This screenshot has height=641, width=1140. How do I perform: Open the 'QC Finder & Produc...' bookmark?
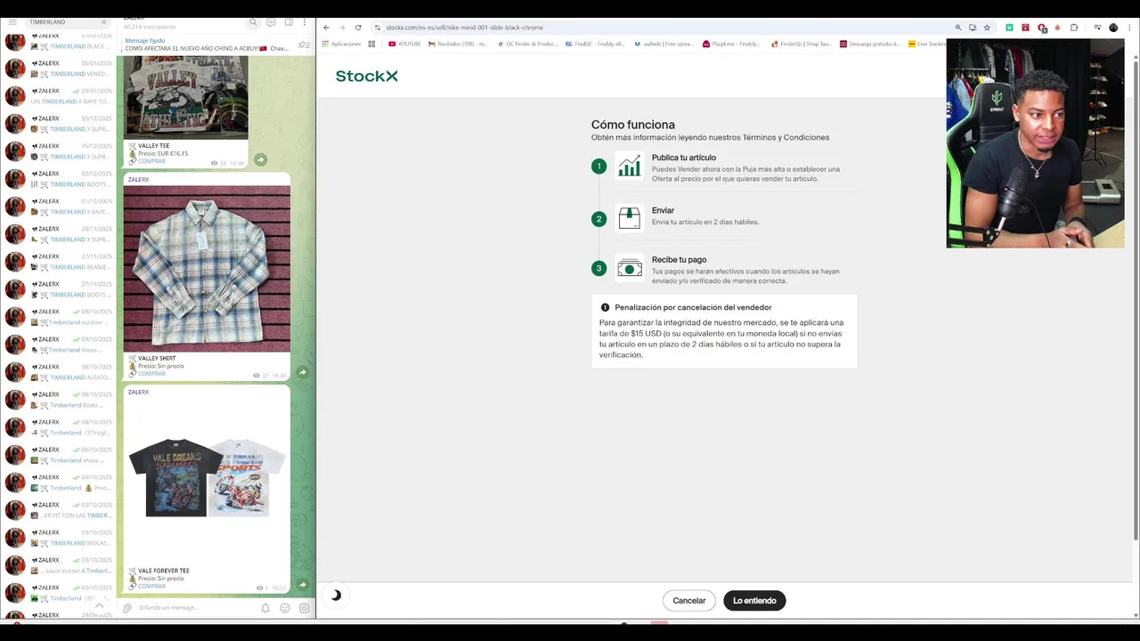tap(526, 44)
